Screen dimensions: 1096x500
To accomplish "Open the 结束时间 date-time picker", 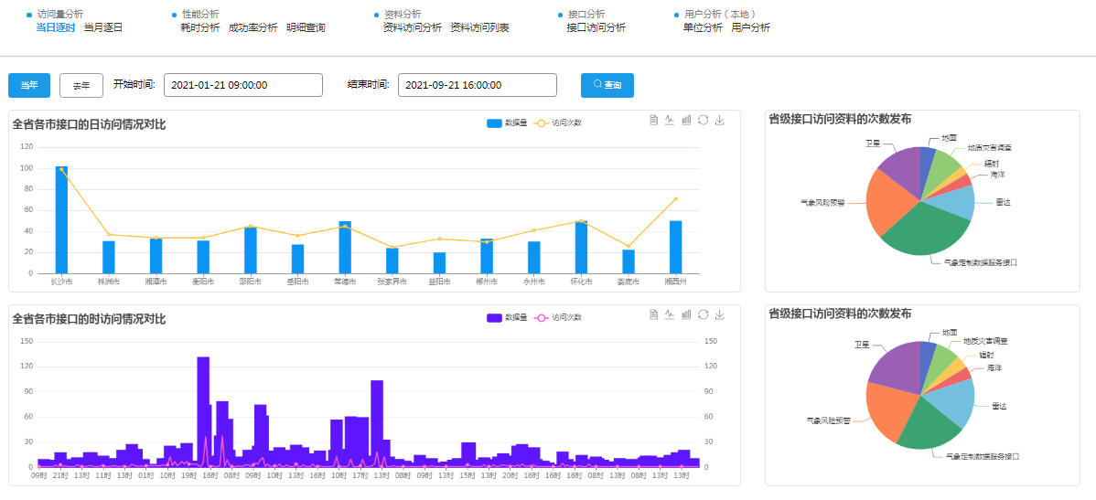I will click(x=477, y=85).
